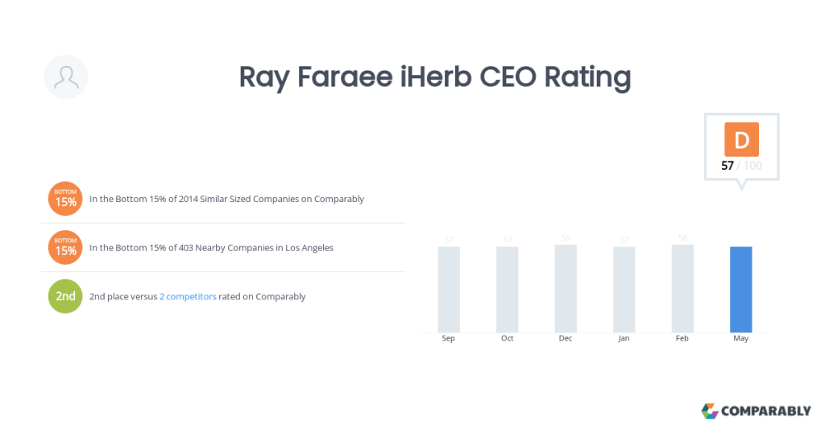Click the COMPARABLY brand wordmark
825x433 pixels.
click(x=765, y=411)
